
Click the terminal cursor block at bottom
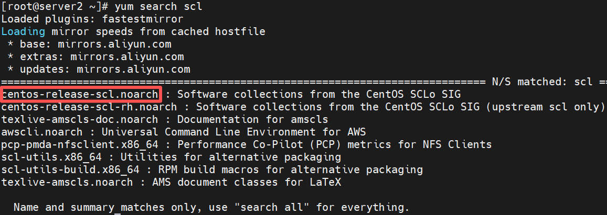tap(118, 213)
